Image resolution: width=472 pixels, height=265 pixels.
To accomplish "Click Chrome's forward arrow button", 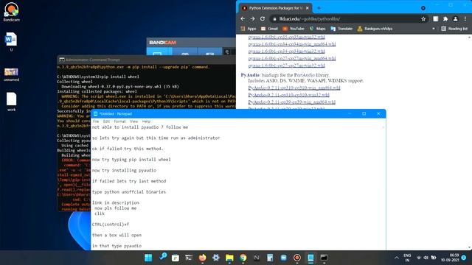I will pos(252,18).
